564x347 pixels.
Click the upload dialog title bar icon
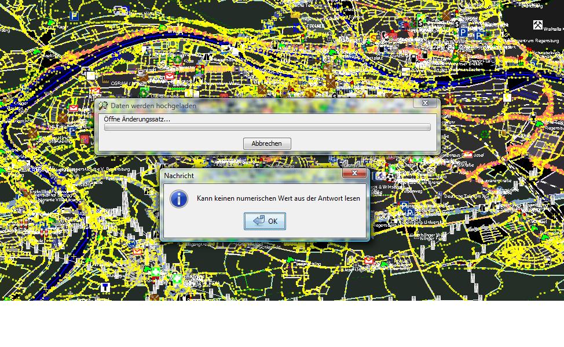click(103, 106)
